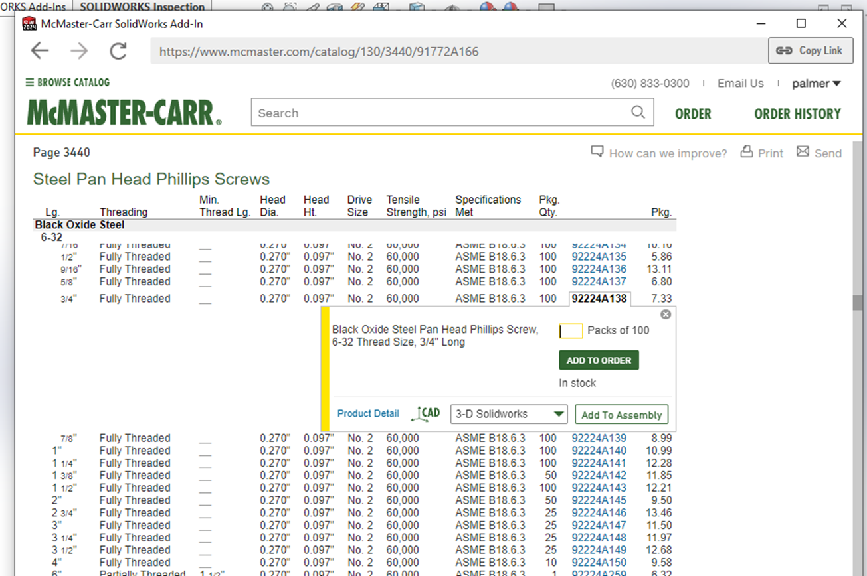Click the Email Us link

tap(740, 84)
